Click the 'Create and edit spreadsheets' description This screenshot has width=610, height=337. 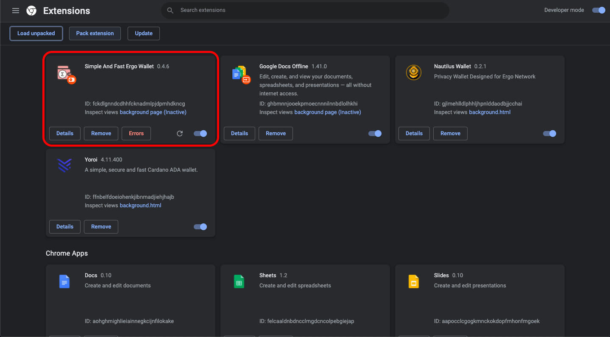(x=295, y=286)
